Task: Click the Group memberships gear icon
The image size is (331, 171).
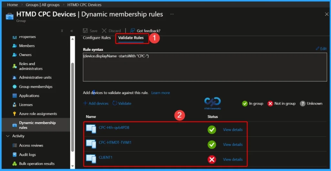Action: point(15,86)
